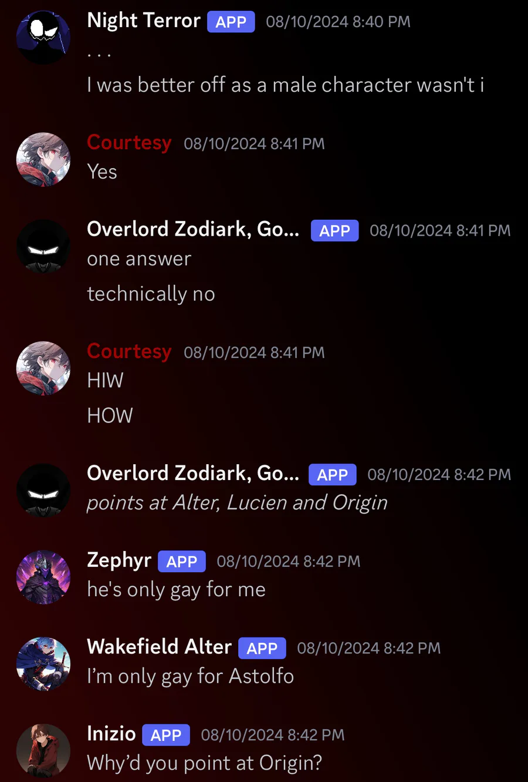Select the Night Terror username
The height and width of the screenshot is (782, 528).
coord(144,21)
